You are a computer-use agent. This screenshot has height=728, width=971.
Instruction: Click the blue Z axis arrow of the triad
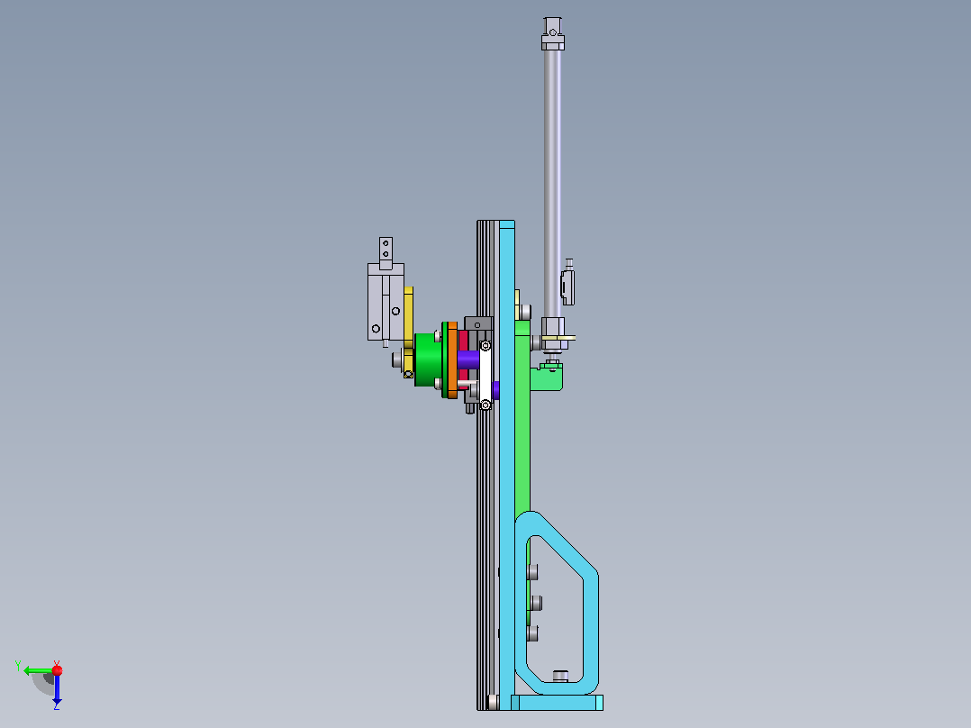57,689
